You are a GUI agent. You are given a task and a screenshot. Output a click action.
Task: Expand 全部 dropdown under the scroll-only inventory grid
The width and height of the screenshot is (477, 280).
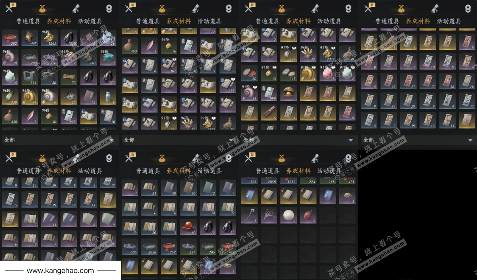[x=418, y=140]
